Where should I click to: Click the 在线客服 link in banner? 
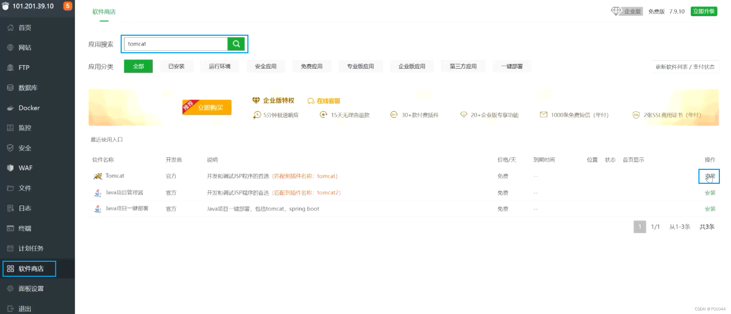[328, 101]
